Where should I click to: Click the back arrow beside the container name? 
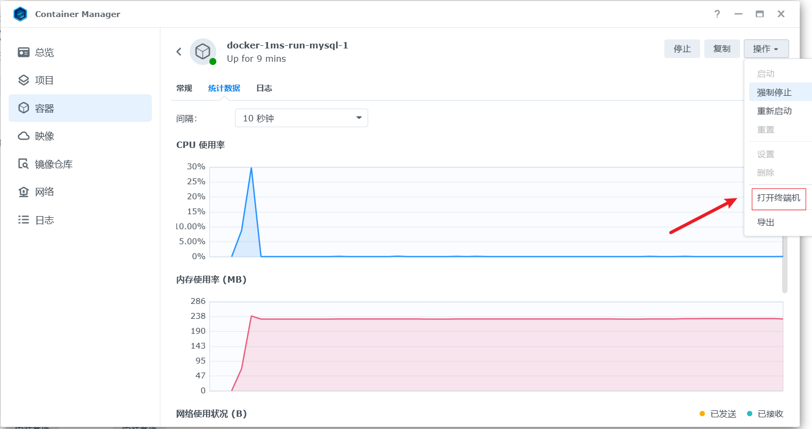click(x=179, y=52)
